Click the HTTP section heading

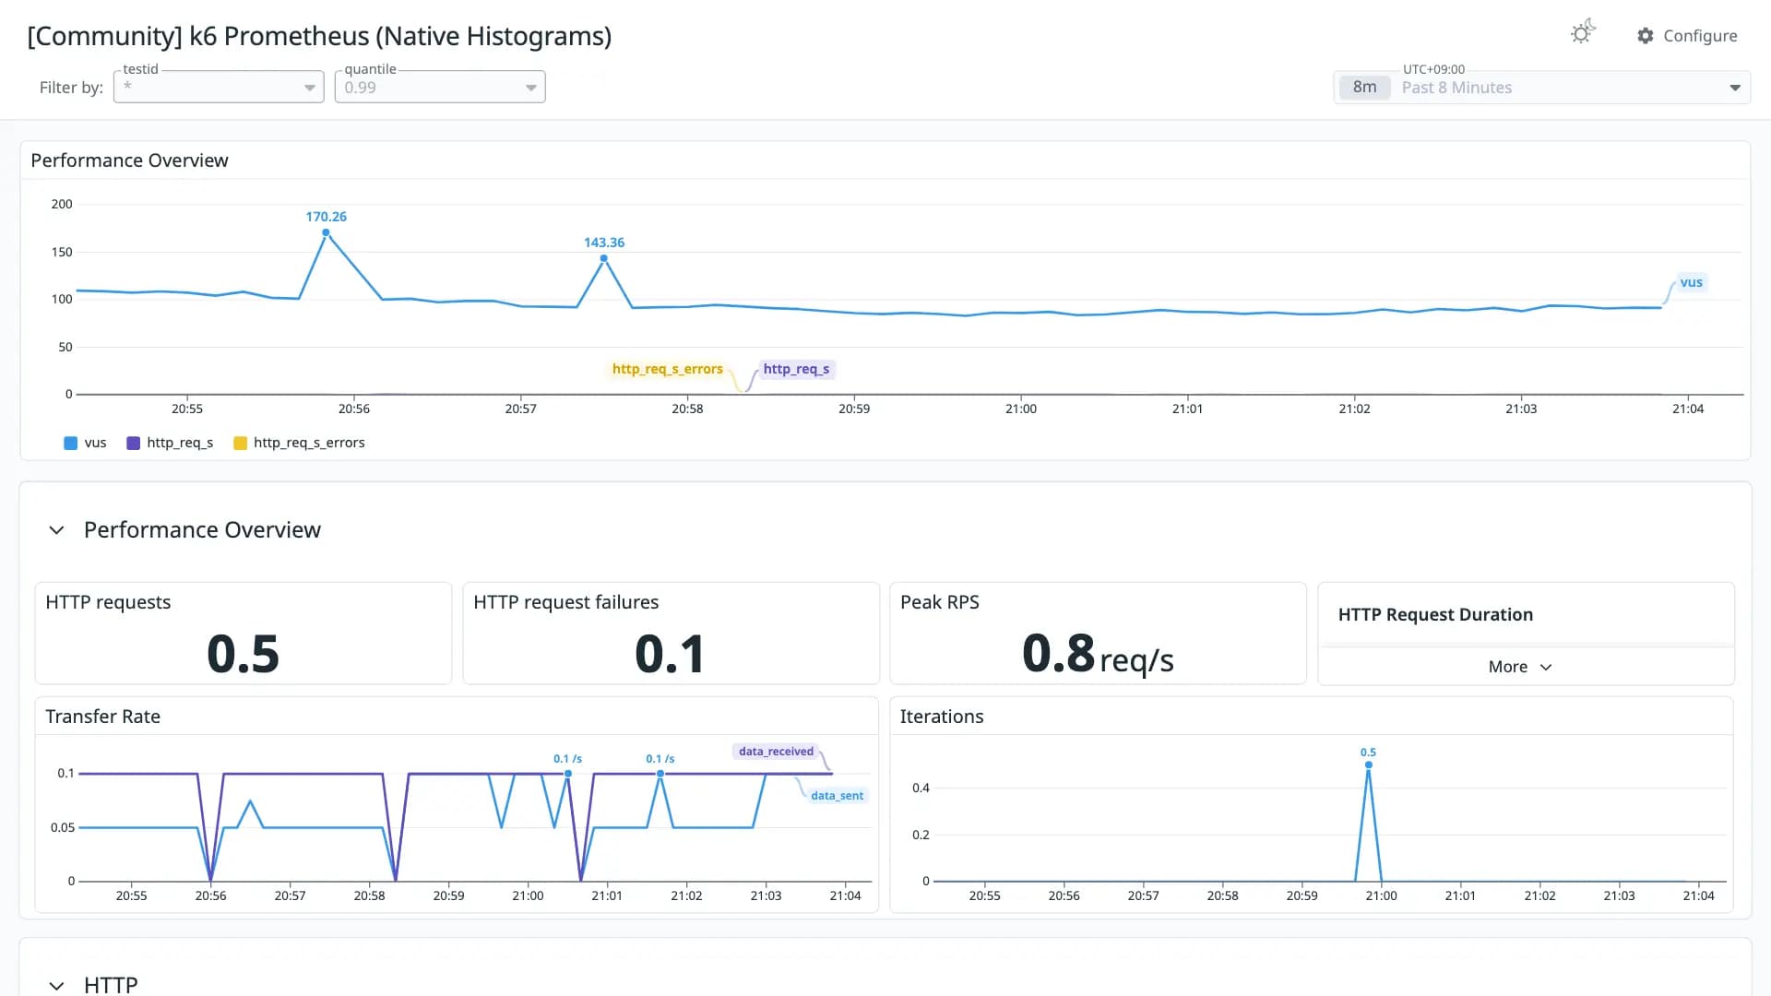(111, 985)
